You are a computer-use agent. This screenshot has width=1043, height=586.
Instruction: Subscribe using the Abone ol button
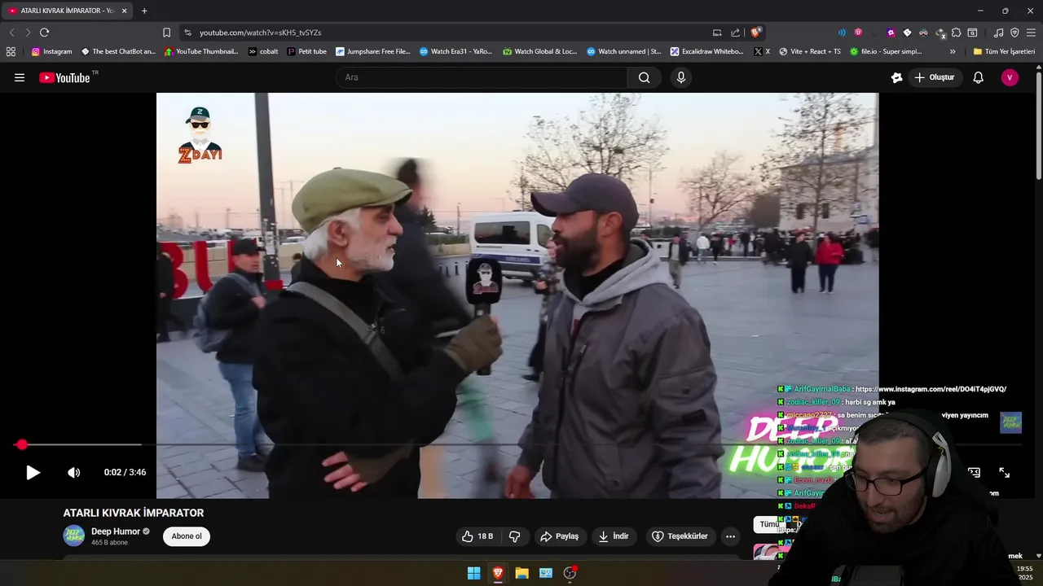(x=187, y=536)
